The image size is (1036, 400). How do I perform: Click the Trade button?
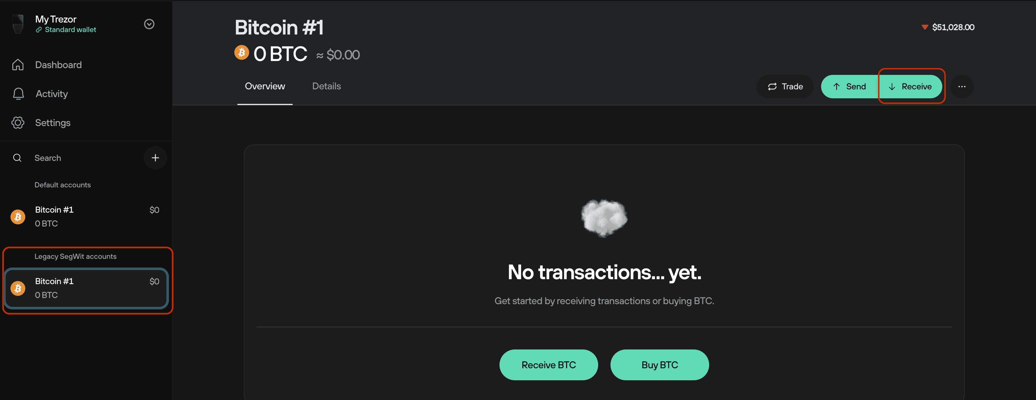785,86
